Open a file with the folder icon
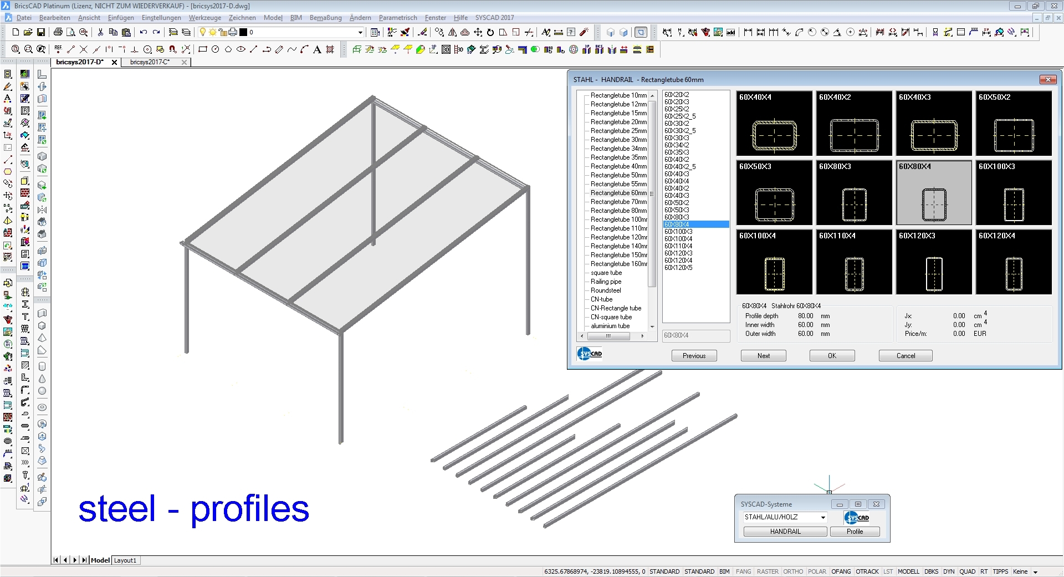The width and height of the screenshot is (1064, 577). [28, 32]
